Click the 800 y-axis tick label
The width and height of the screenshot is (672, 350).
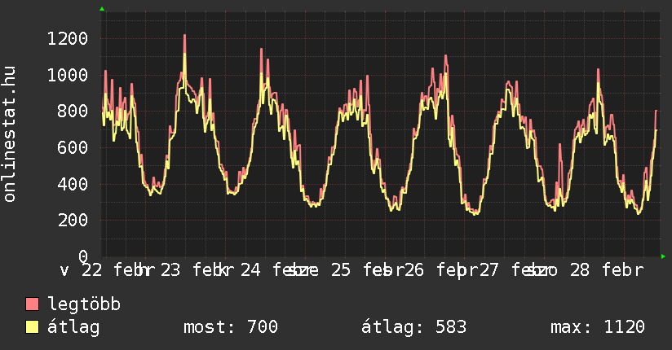coord(73,112)
